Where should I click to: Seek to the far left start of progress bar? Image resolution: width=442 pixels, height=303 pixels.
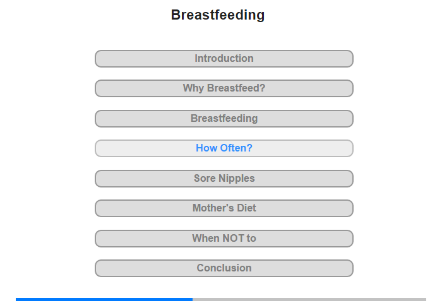[16, 299]
